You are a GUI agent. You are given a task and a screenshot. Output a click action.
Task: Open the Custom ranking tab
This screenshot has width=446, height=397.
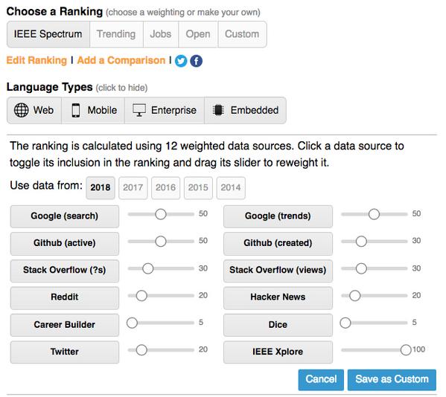[x=242, y=34]
